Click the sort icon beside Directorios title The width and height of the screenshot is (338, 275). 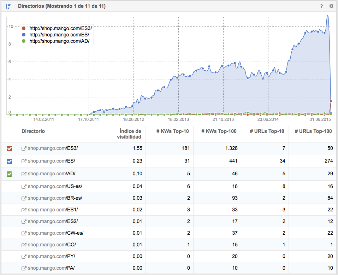coord(8,6)
